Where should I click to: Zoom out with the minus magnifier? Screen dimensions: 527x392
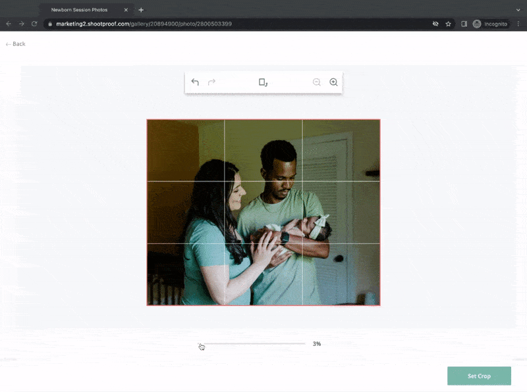click(317, 82)
